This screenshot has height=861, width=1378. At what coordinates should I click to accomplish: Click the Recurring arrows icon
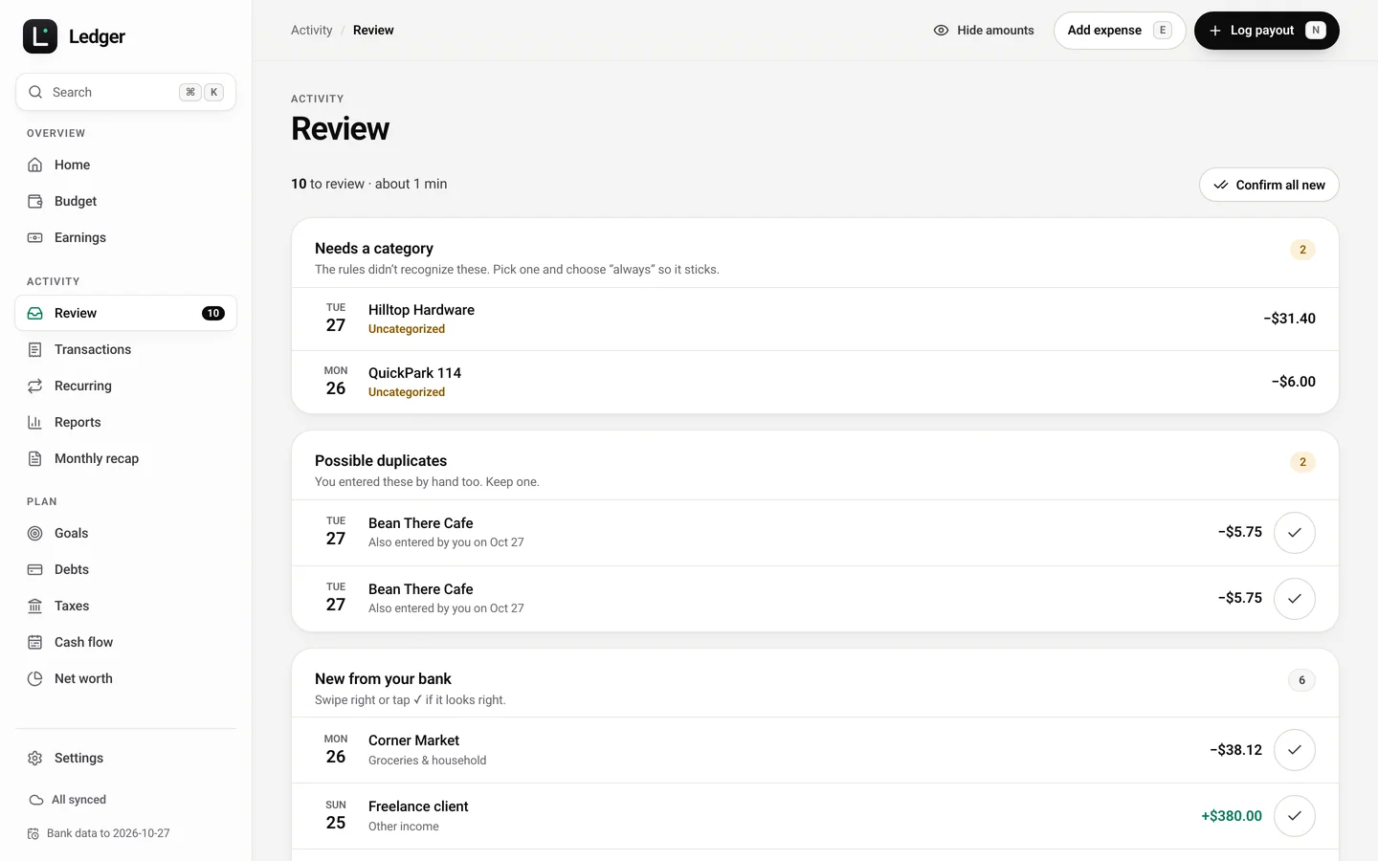pyautogui.click(x=35, y=386)
